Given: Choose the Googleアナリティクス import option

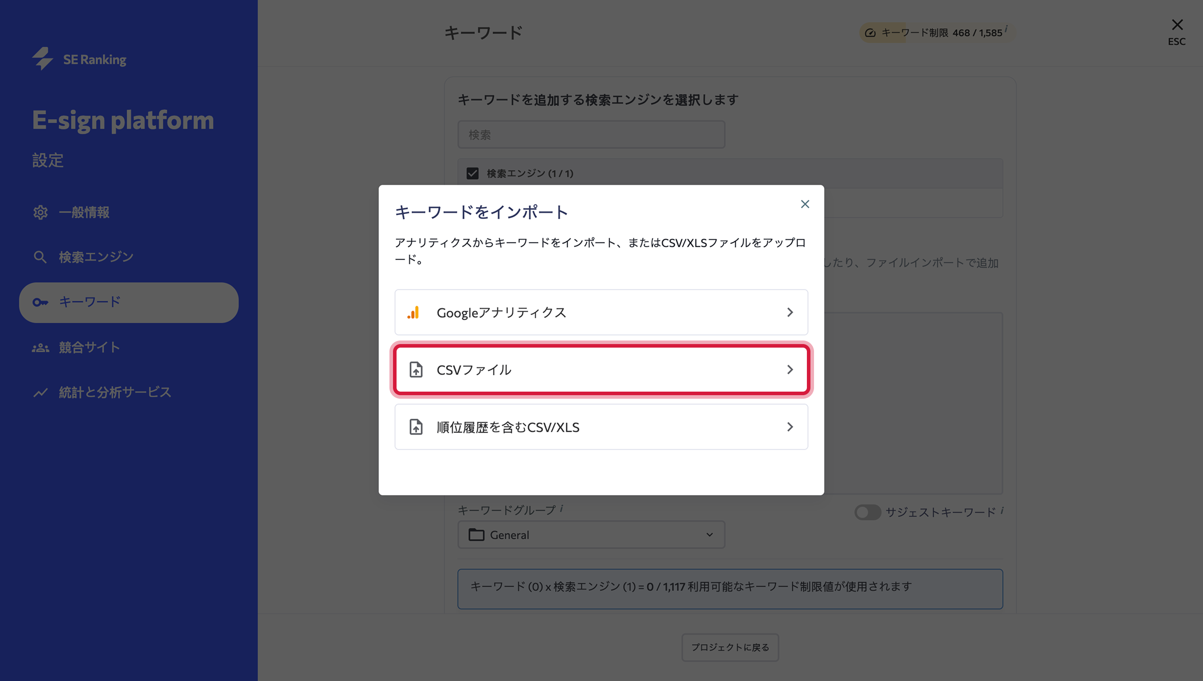Looking at the screenshot, I should [601, 312].
